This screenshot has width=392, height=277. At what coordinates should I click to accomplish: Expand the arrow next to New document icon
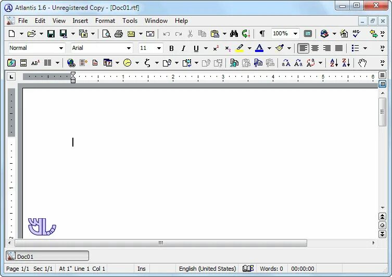(x=21, y=33)
